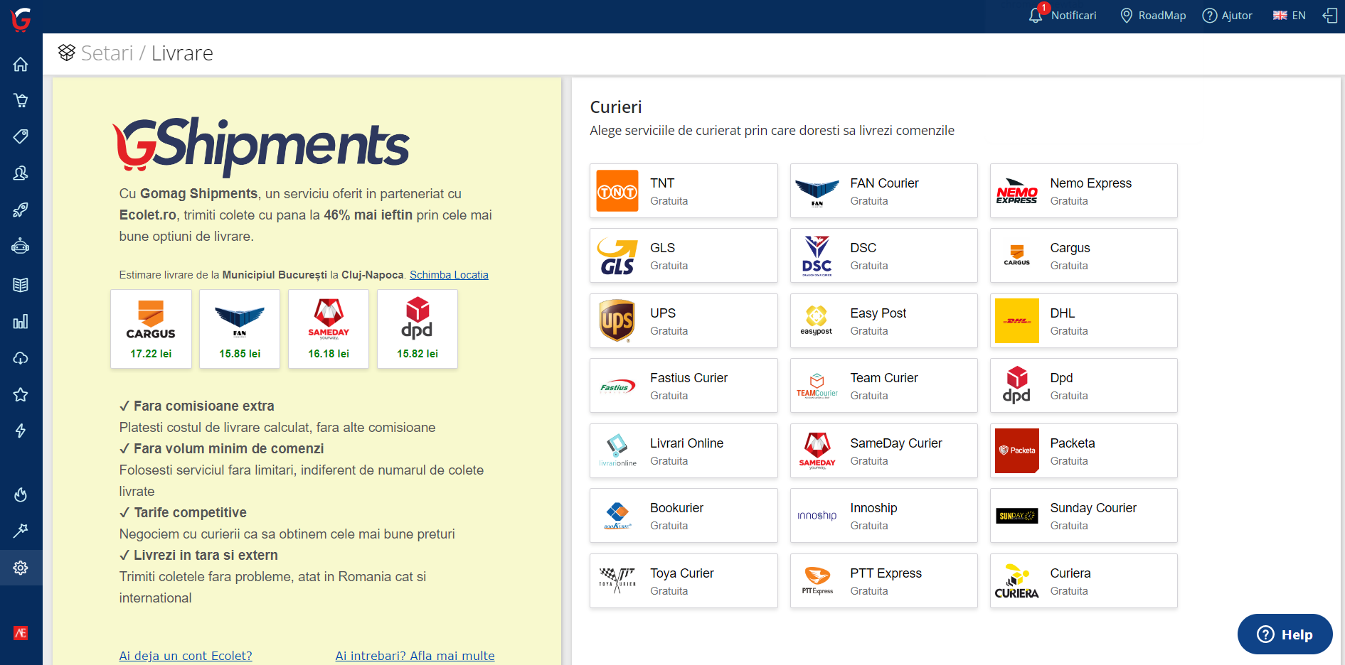Open the Help chat button
This screenshot has height=665, width=1345.
(x=1285, y=634)
